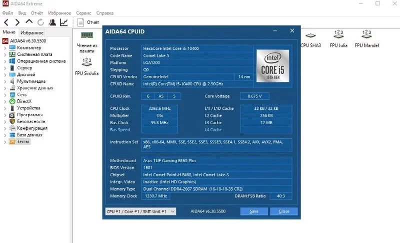Viewport: 400px width, 243px height.
Task: Click the Processor name field value
Action: pos(197,48)
